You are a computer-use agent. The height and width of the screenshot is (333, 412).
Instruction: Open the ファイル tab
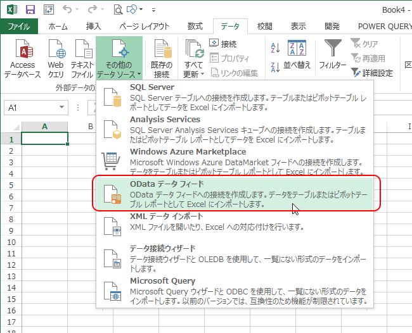coord(19,26)
